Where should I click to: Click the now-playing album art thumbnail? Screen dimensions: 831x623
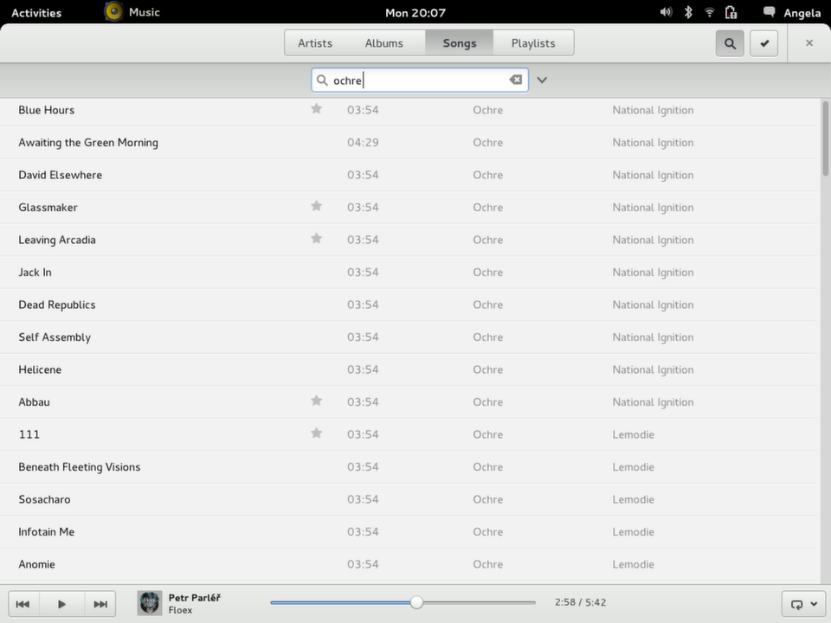(150, 603)
